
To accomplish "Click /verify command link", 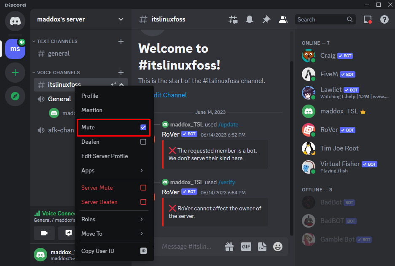I will (227, 183).
